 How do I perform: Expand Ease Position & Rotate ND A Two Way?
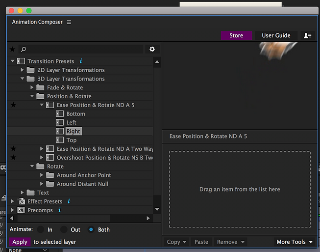tap(42, 149)
